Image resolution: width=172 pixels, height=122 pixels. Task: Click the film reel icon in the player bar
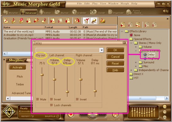coord(115,115)
